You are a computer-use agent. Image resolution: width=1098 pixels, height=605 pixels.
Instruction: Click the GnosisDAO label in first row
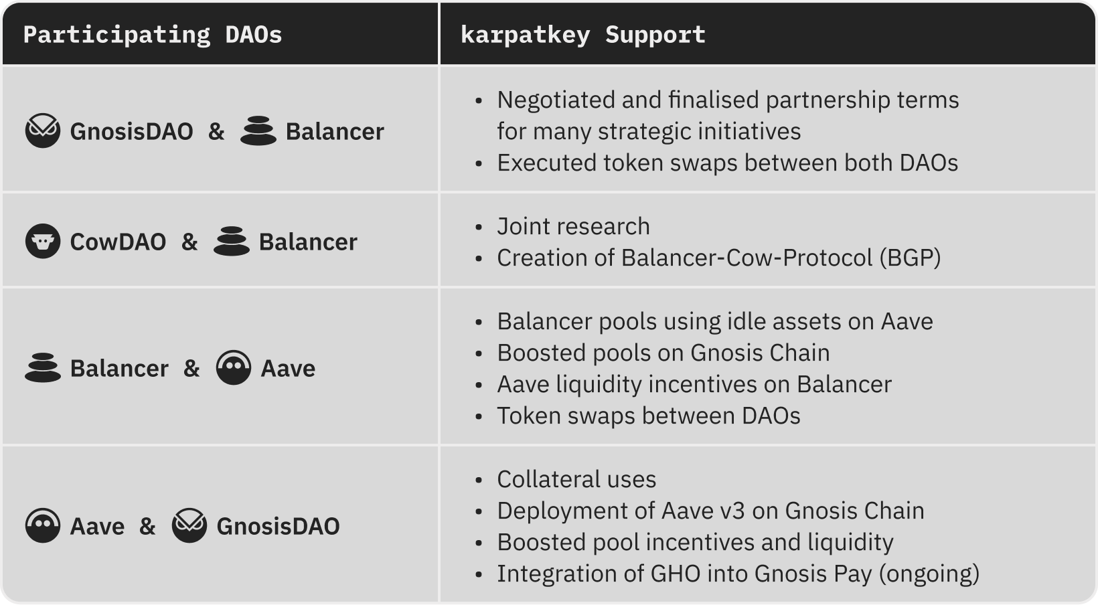(131, 131)
